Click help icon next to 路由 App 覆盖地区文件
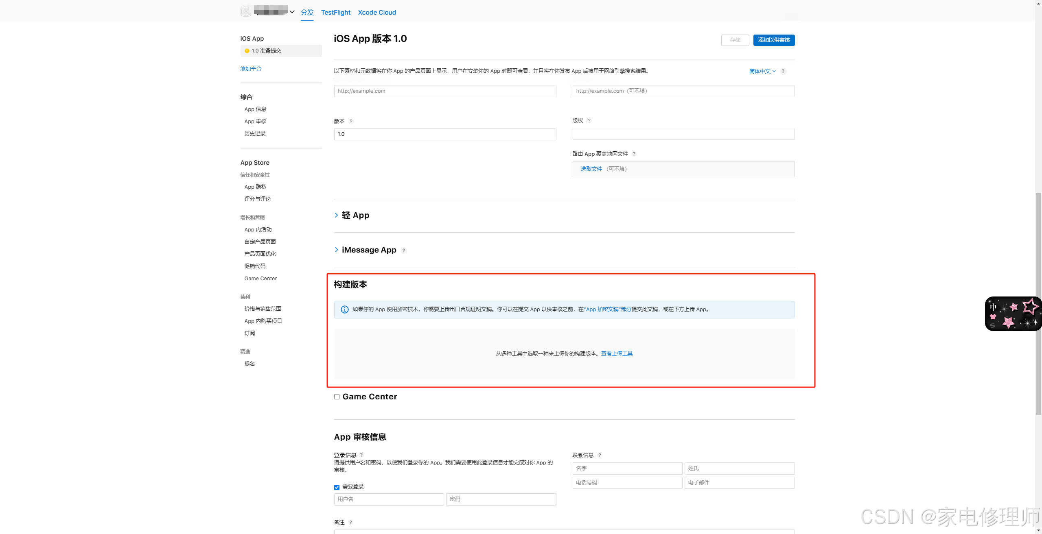 click(x=634, y=154)
